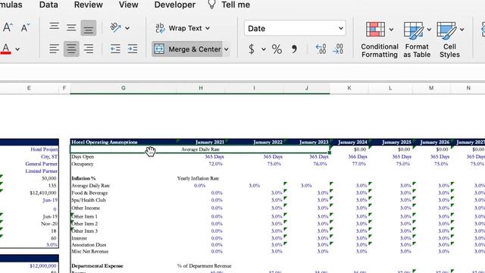This screenshot has width=485, height=273.
Task: Click the Tell me search box
Action: (236, 5)
